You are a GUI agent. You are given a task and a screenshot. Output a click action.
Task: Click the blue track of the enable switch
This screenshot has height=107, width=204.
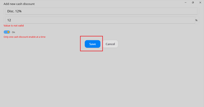click(5, 32)
